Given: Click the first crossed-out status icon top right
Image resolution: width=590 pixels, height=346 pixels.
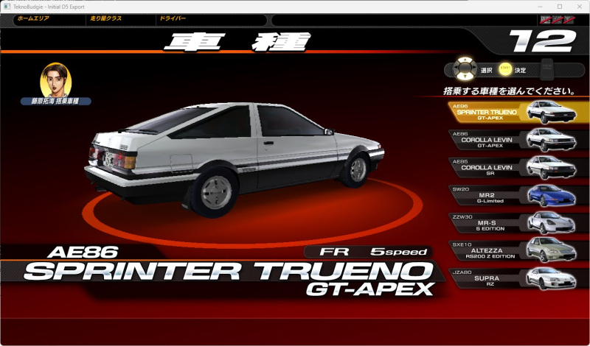Looking at the screenshot, I should 546,20.
